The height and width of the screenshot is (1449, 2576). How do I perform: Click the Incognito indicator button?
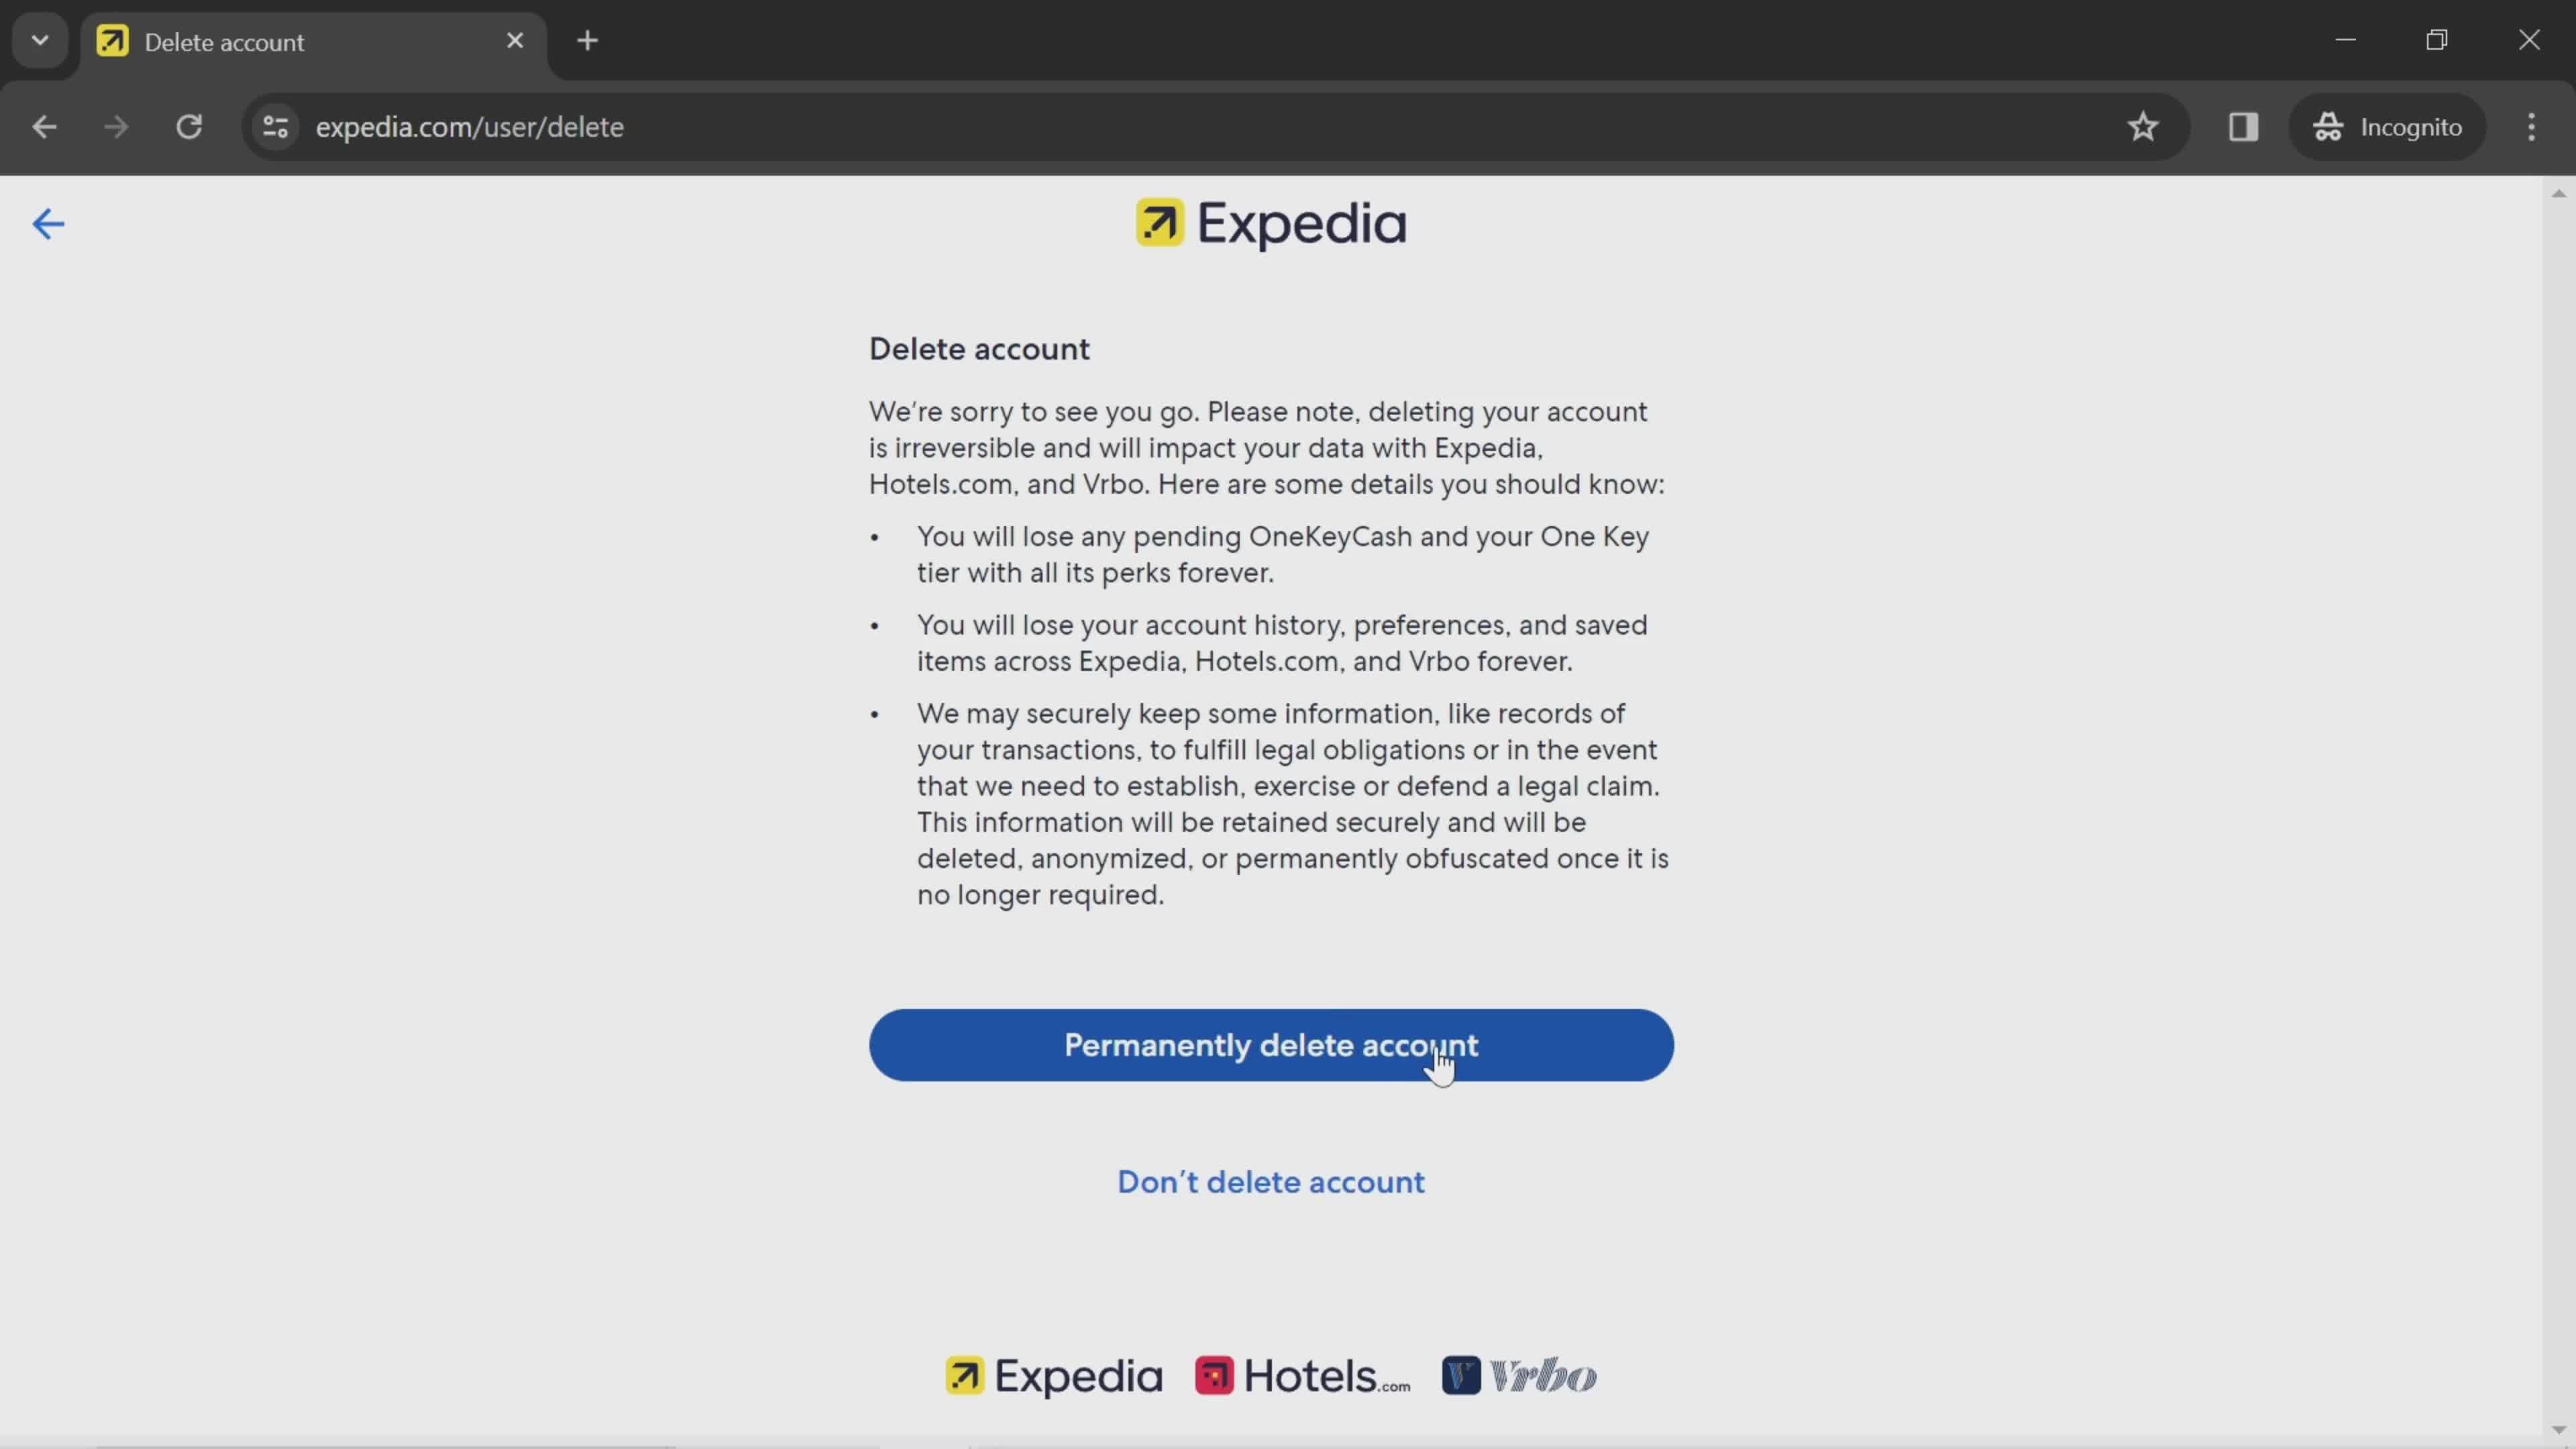(x=2387, y=127)
